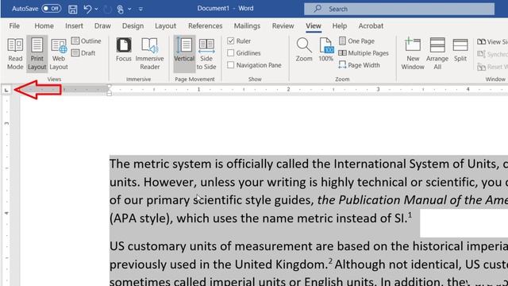Open the Zoom dialog magnifier
This screenshot has height=286, width=508.
coord(304,49)
